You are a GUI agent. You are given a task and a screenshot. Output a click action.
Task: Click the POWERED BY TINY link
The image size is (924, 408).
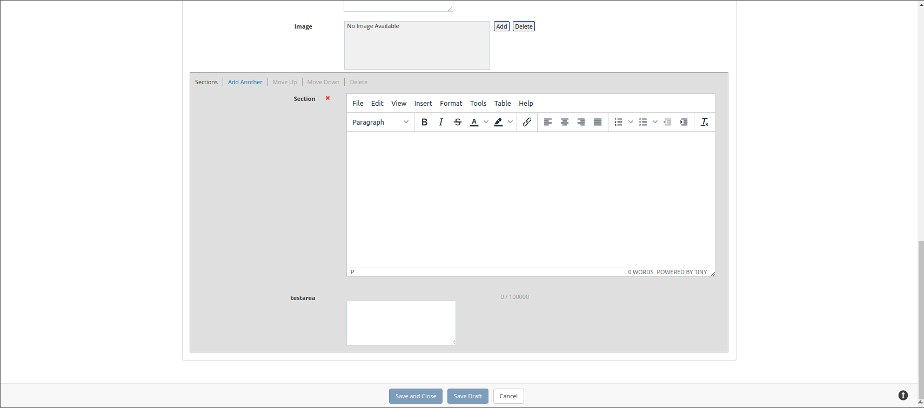click(682, 272)
